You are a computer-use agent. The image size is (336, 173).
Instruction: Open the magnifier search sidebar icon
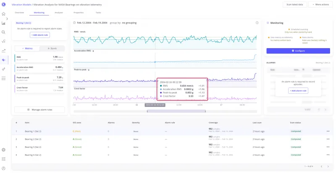point(4,32)
